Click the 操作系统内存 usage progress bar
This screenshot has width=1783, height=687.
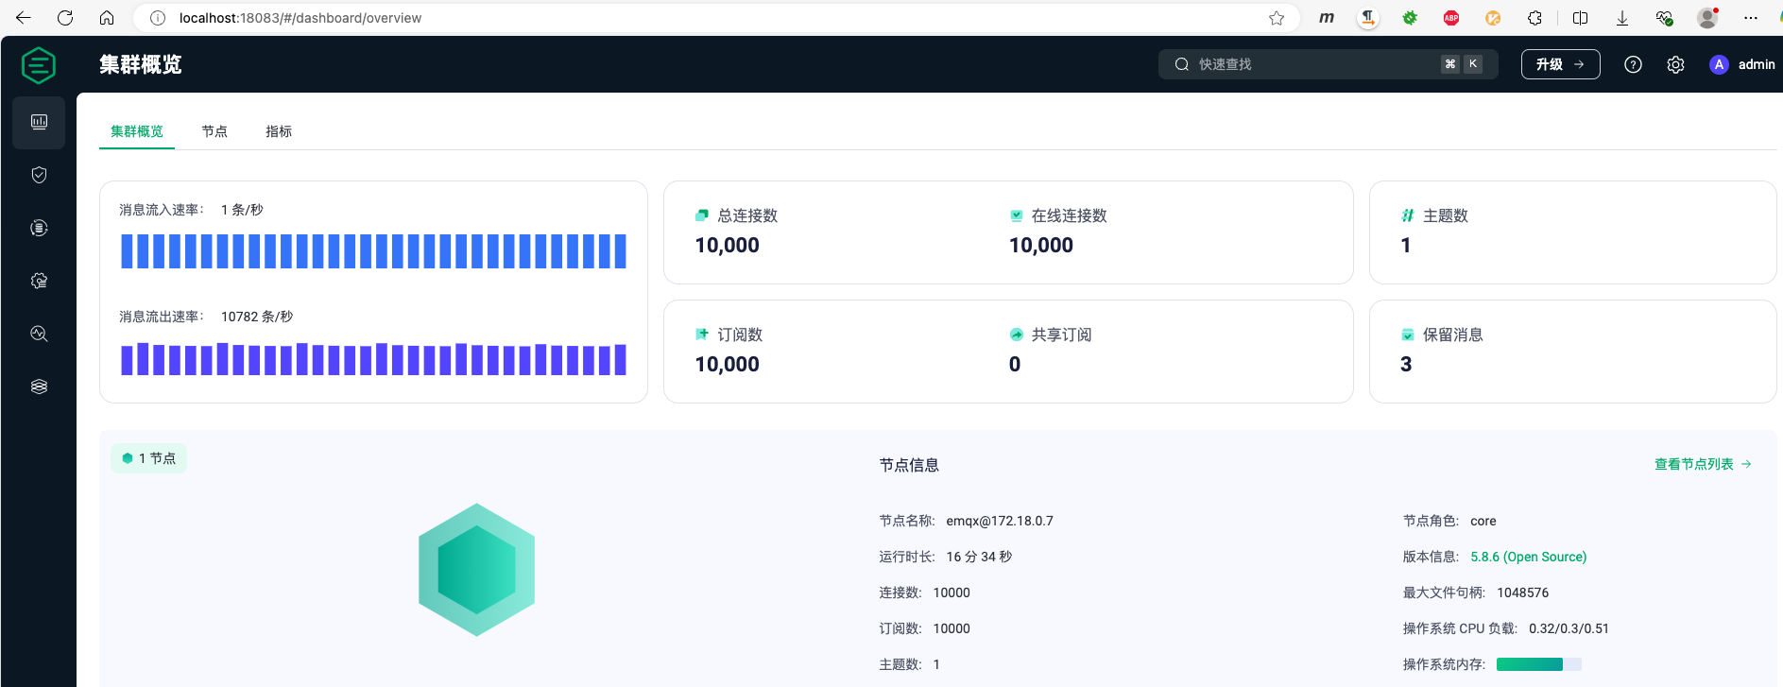1538,664
